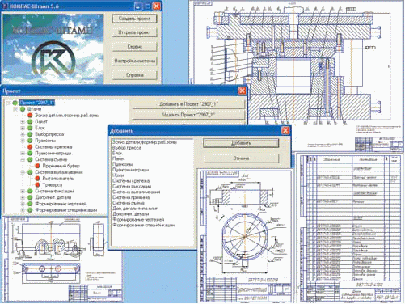Click red status icon of Эскиз детали node

coord(30,116)
